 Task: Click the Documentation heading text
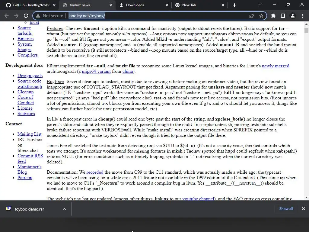click(62, 172)
